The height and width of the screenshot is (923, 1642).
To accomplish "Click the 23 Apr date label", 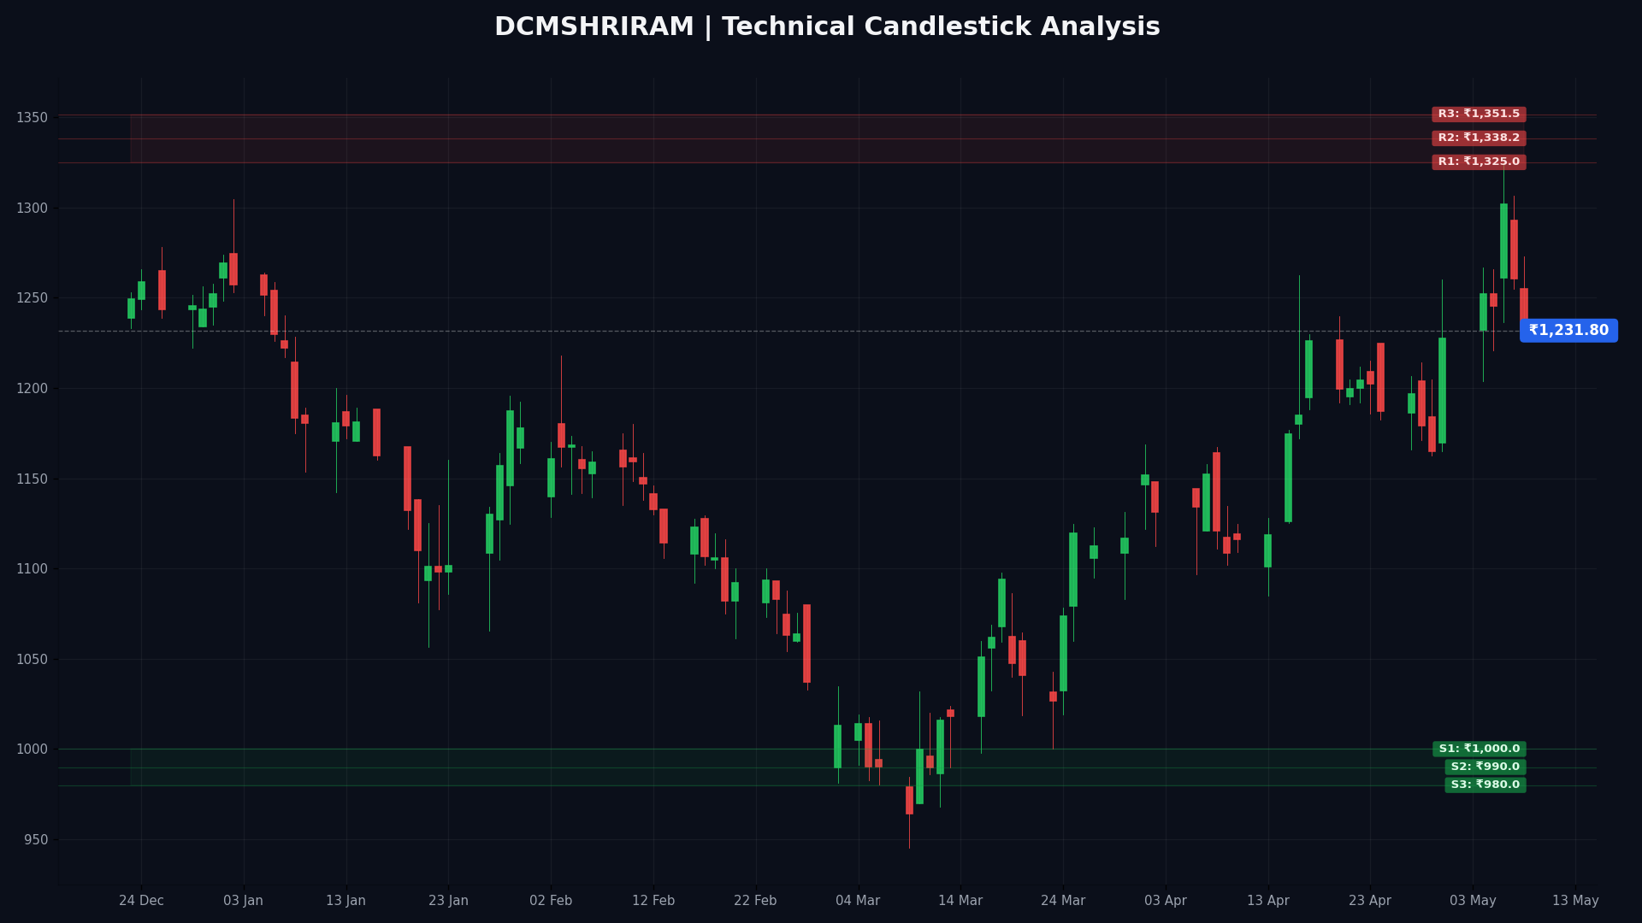I will (x=1370, y=901).
